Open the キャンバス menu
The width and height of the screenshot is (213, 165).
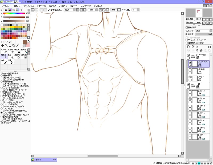coord(29,6)
